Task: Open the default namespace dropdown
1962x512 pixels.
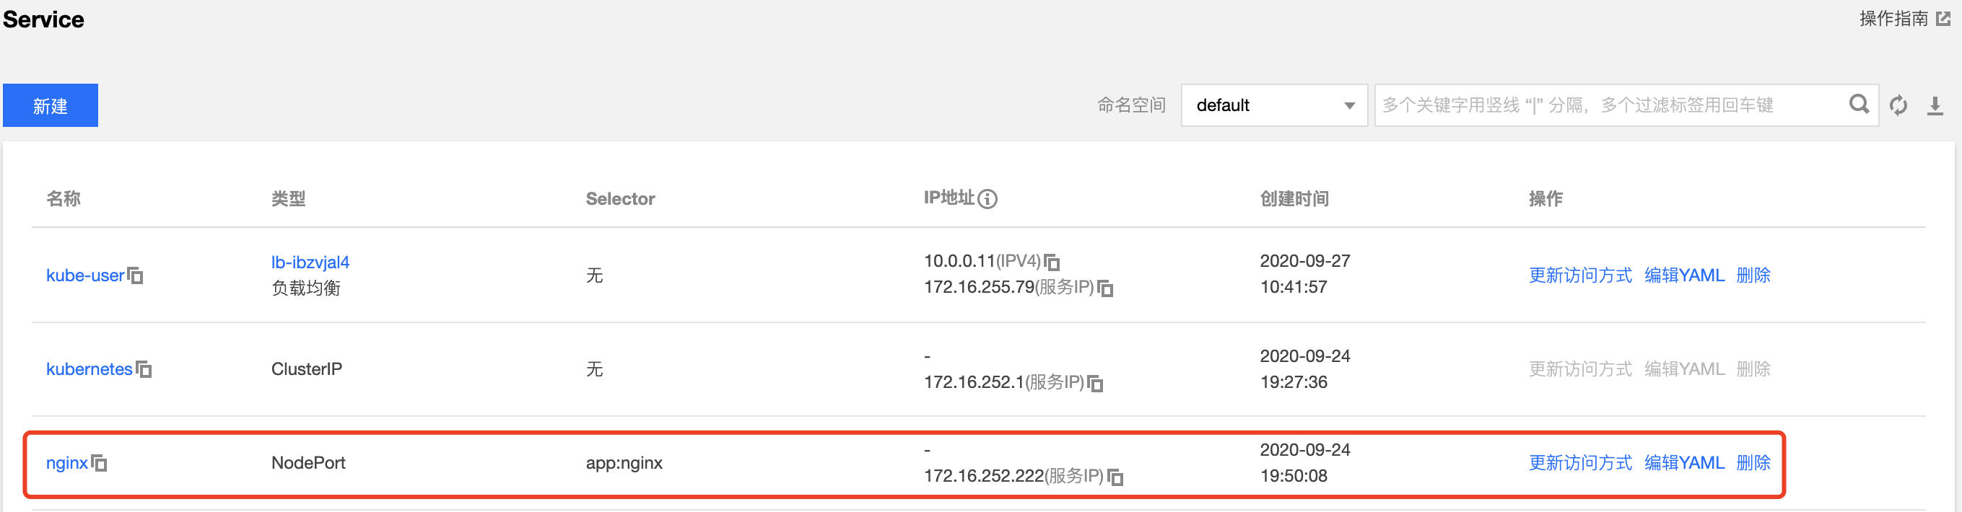Action: pos(1274,105)
